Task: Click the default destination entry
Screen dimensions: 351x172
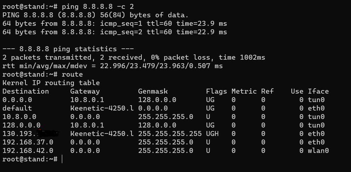Action: [x=17, y=108]
